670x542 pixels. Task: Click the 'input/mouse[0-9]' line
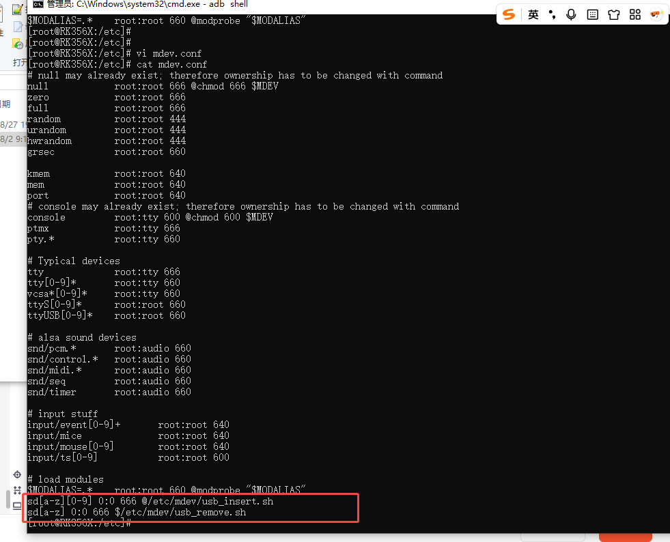[128, 446]
